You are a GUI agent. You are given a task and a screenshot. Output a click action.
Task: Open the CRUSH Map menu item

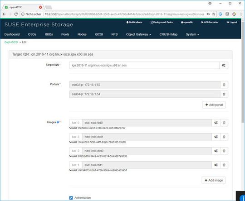(168, 34)
